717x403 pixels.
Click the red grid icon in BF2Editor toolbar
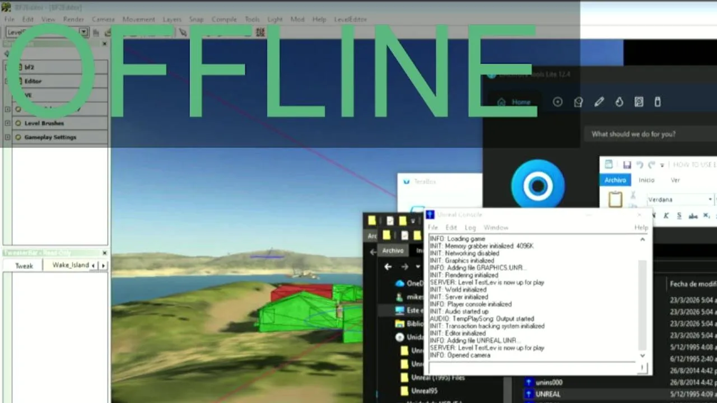coord(260,32)
